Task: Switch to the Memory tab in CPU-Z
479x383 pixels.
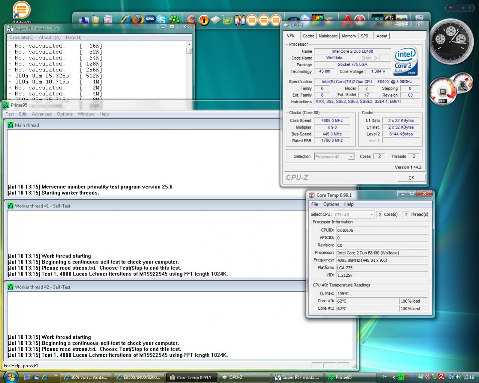Action: point(349,36)
